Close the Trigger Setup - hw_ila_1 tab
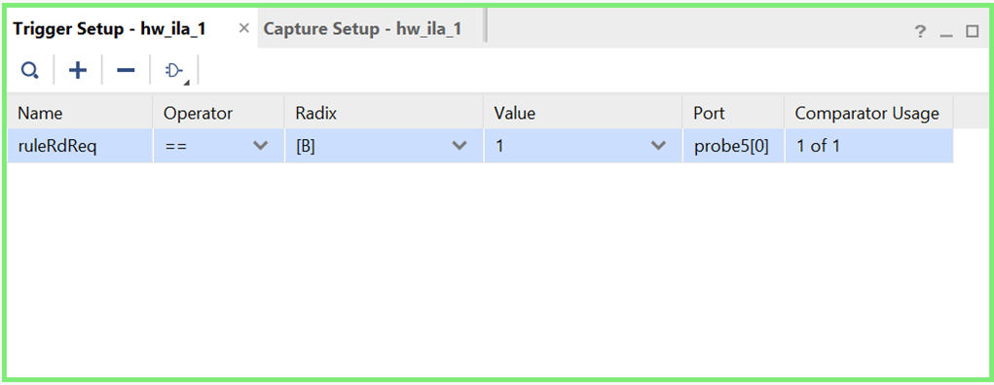 (244, 28)
